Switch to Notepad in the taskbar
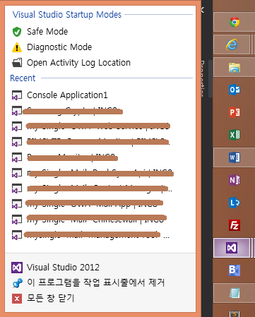255x317 pixels. [235, 293]
